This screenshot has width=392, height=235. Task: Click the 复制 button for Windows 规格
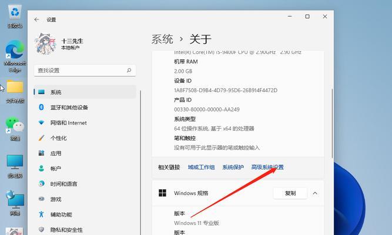click(290, 193)
